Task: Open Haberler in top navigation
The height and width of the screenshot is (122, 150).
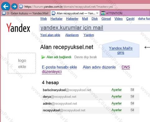Action: pyautogui.click(x=72, y=19)
